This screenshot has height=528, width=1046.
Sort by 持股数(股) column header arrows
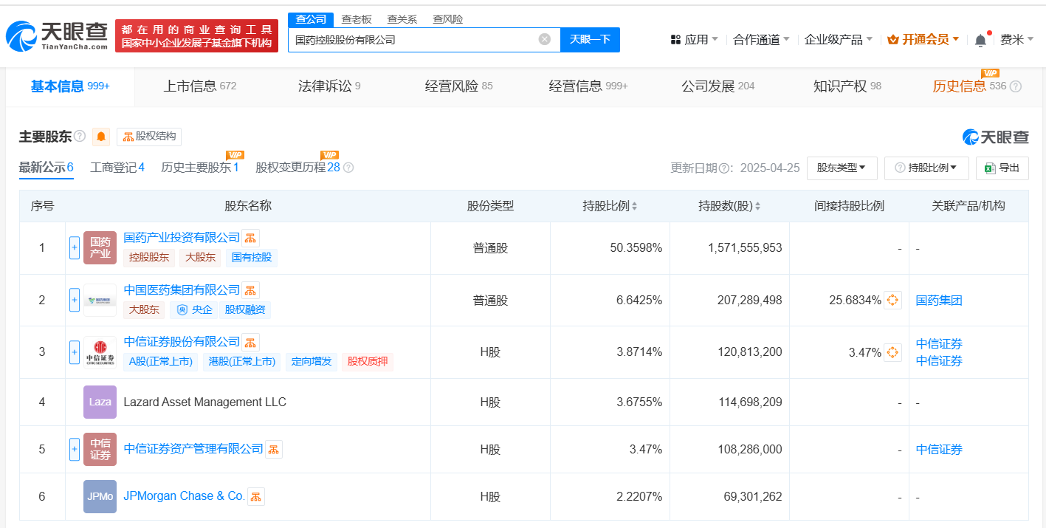pyautogui.click(x=757, y=206)
